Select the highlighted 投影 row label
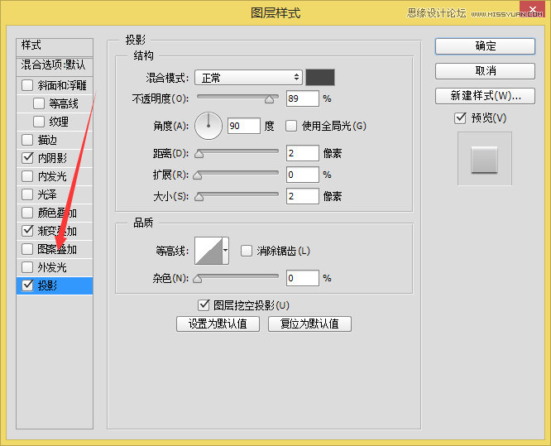The height and width of the screenshot is (446, 551). pyautogui.click(x=47, y=285)
